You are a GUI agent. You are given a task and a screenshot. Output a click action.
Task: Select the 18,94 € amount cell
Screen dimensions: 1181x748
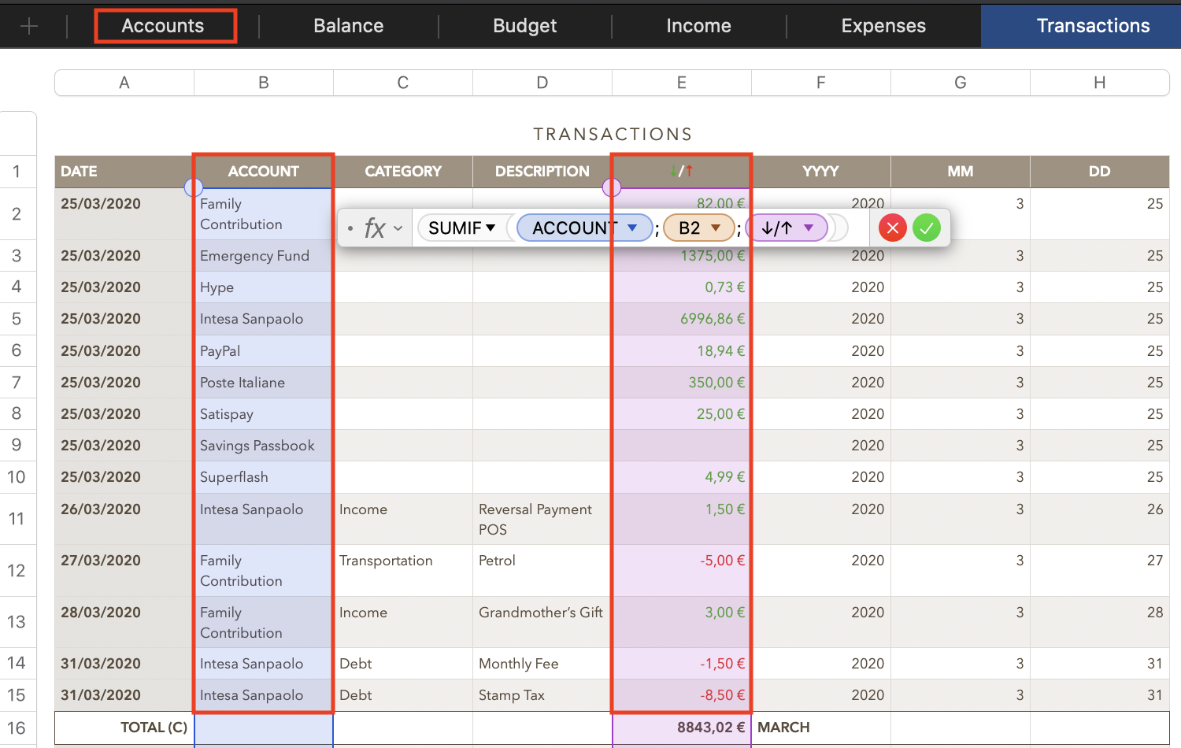tap(682, 351)
